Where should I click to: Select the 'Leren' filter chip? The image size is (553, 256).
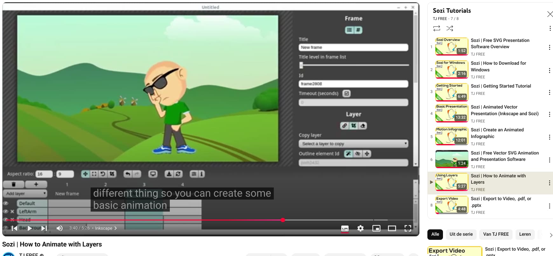pyautogui.click(x=525, y=234)
